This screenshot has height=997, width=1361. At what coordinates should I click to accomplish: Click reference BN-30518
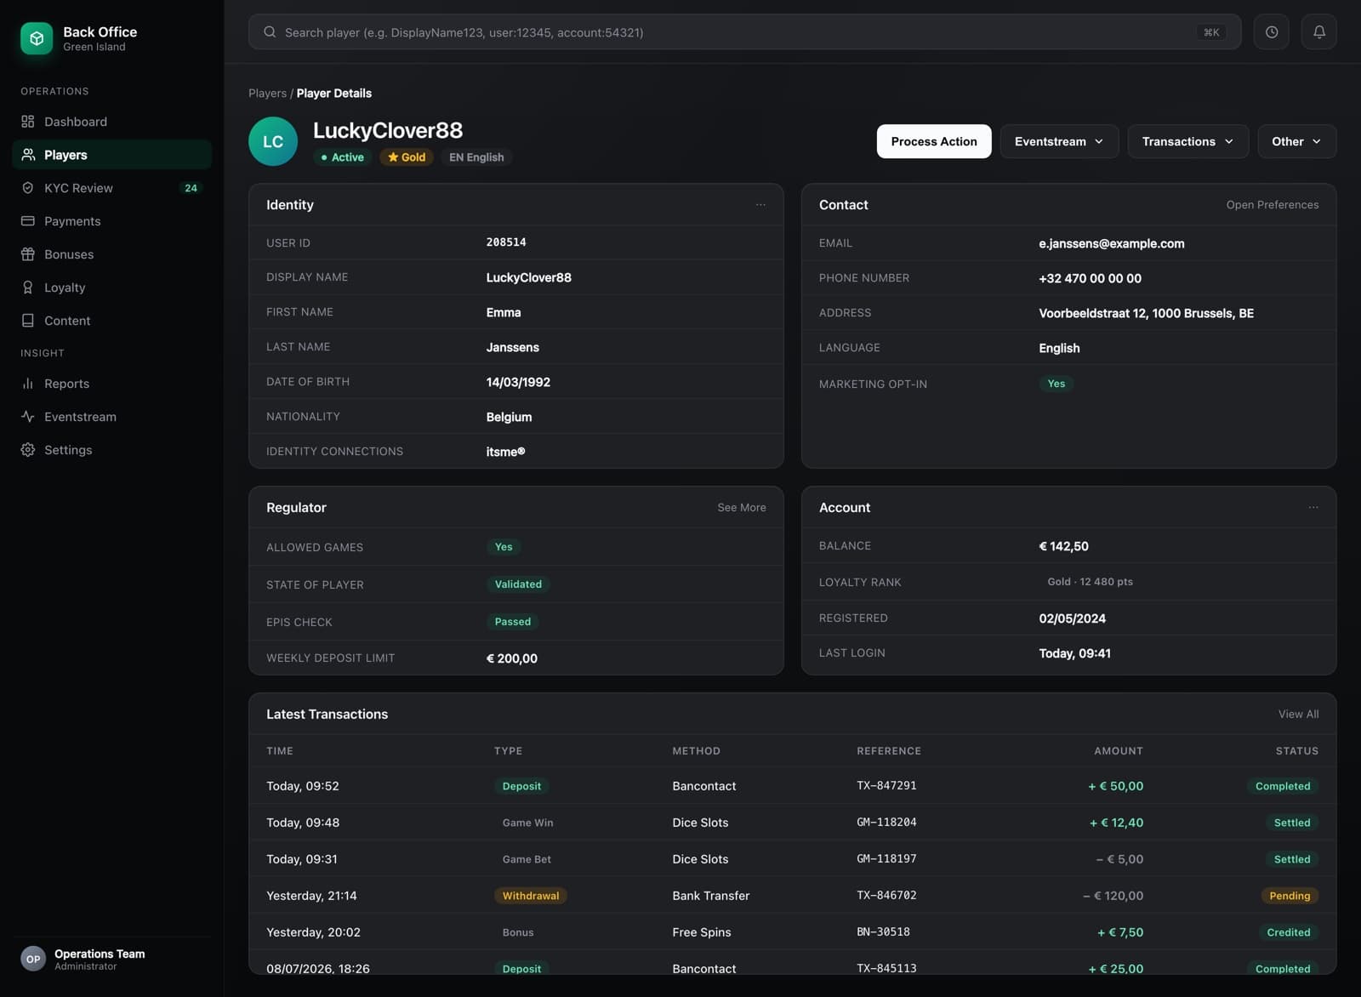point(883,932)
